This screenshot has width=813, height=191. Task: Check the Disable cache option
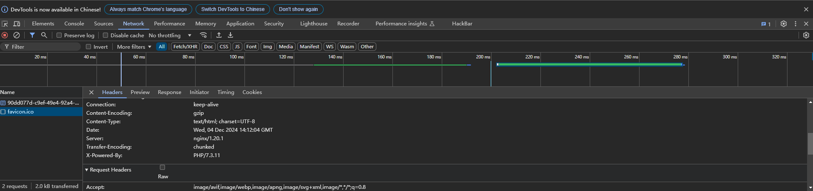click(x=105, y=36)
